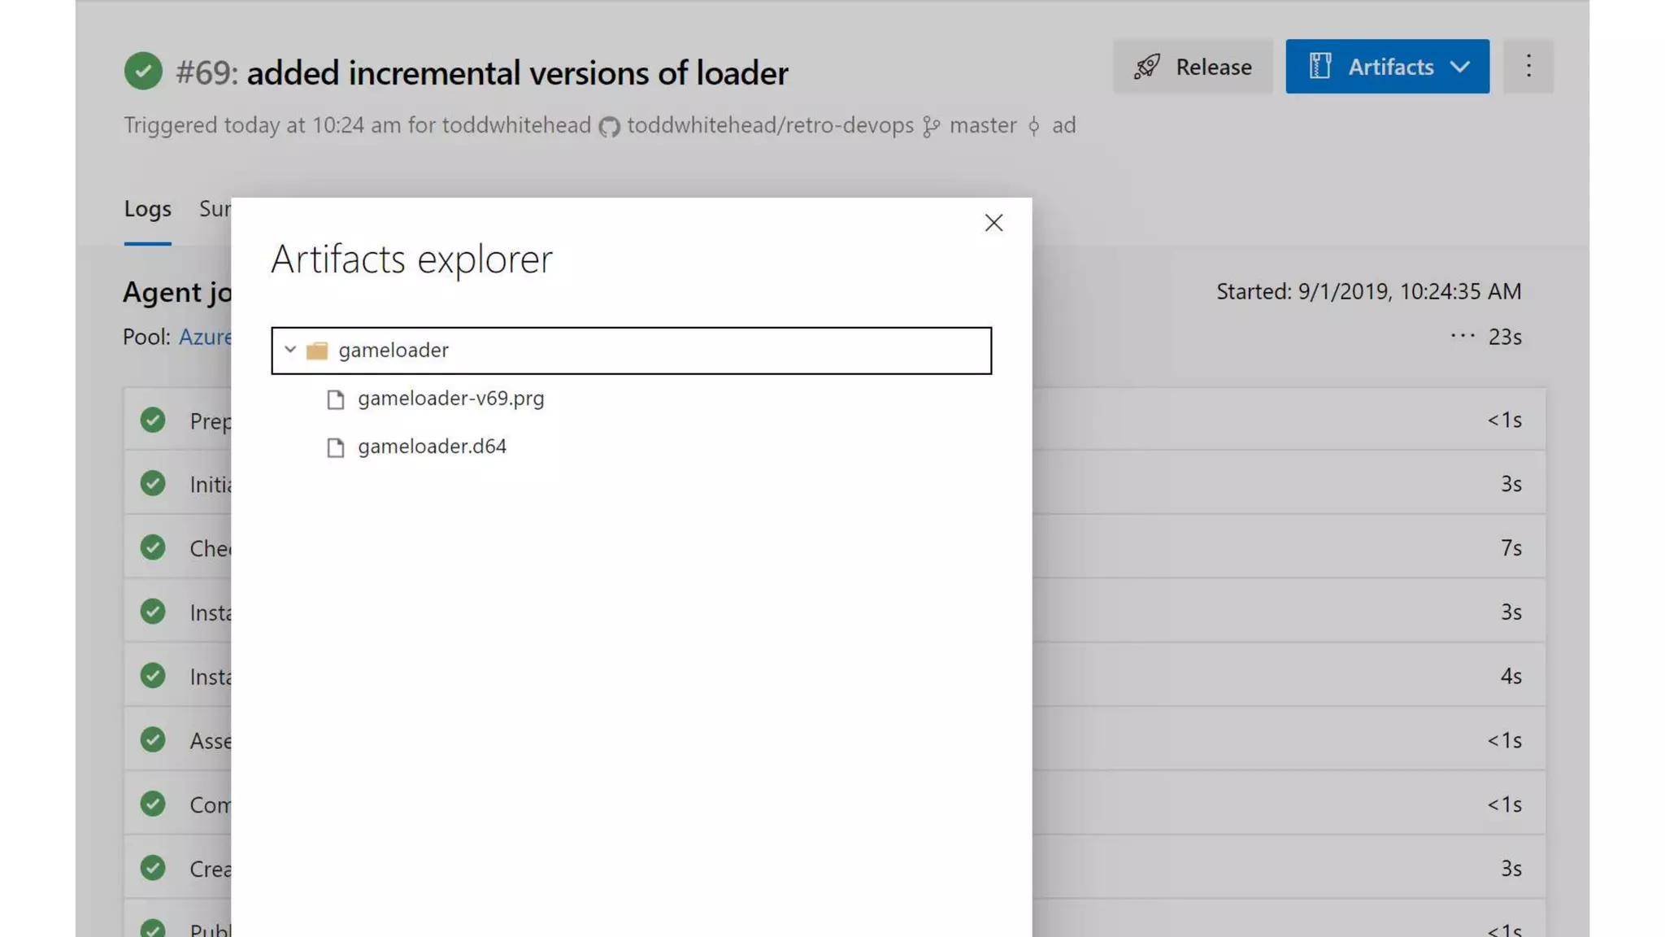Click the gameloader folder icon
1665x937 pixels.
[x=317, y=351]
